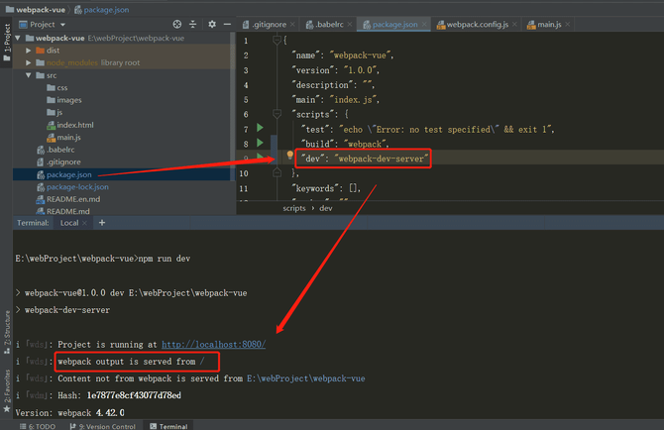Select the images folder
664x430 pixels.
tap(64, 100)
